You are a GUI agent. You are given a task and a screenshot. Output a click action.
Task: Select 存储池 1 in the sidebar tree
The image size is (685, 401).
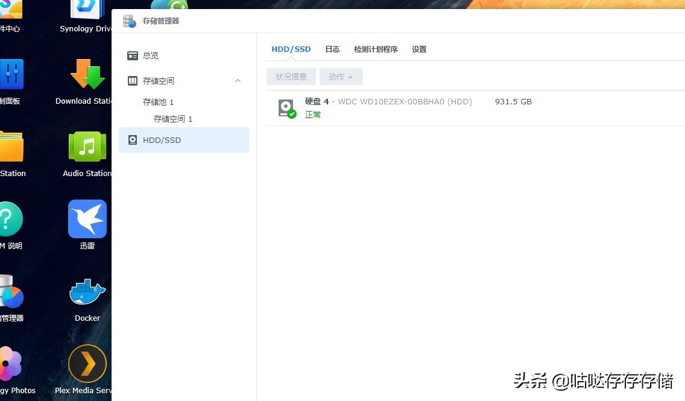[158, 102]
